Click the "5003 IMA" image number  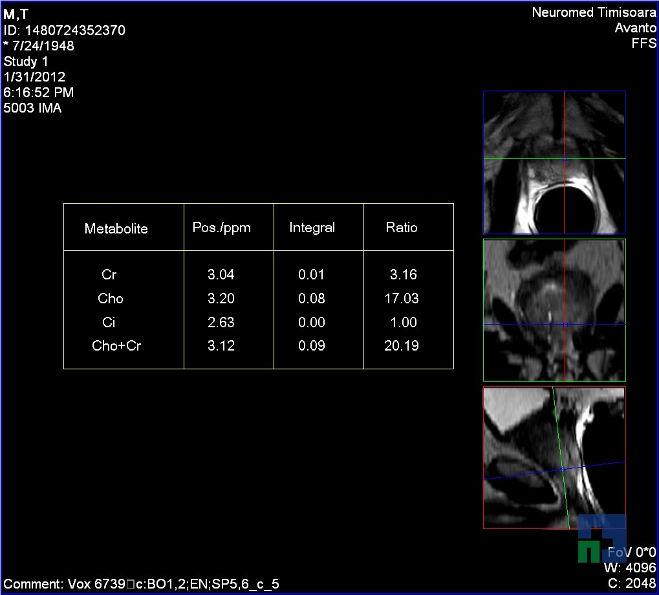tap(32, 108)
